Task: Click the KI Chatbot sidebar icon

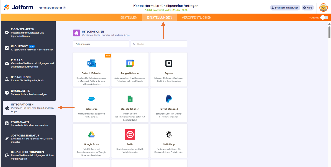Action: click(7, 48)
